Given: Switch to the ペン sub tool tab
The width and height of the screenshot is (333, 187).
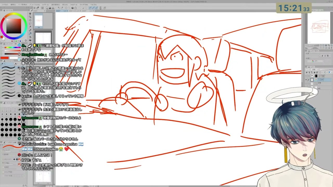Looking at the screenshot, I should (7, 64).
